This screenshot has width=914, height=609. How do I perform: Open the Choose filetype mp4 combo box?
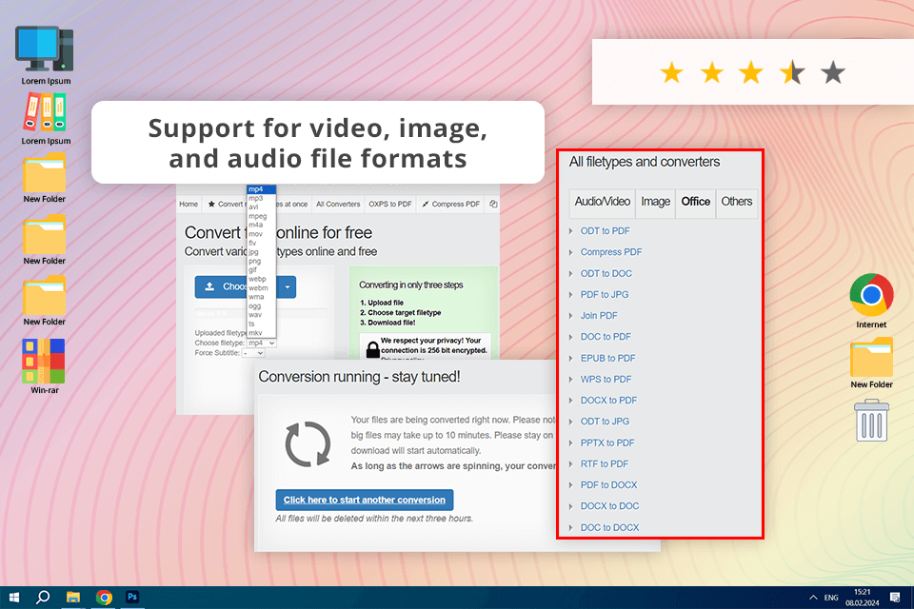point(261,343)
